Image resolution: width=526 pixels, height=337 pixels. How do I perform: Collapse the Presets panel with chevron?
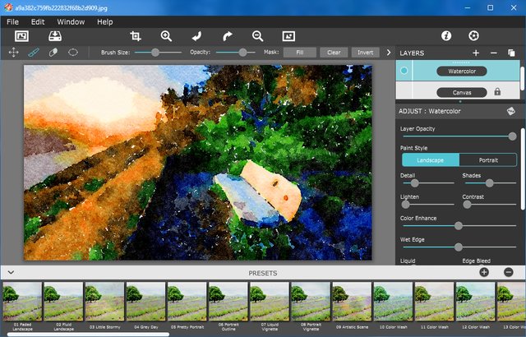click(11, 272)
